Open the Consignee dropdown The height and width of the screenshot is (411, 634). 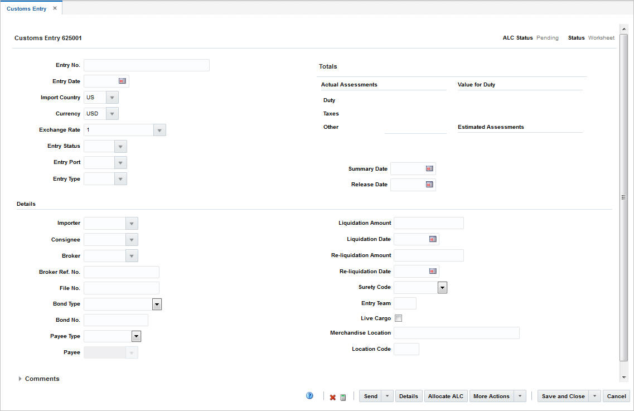click(x=132, y=239)
